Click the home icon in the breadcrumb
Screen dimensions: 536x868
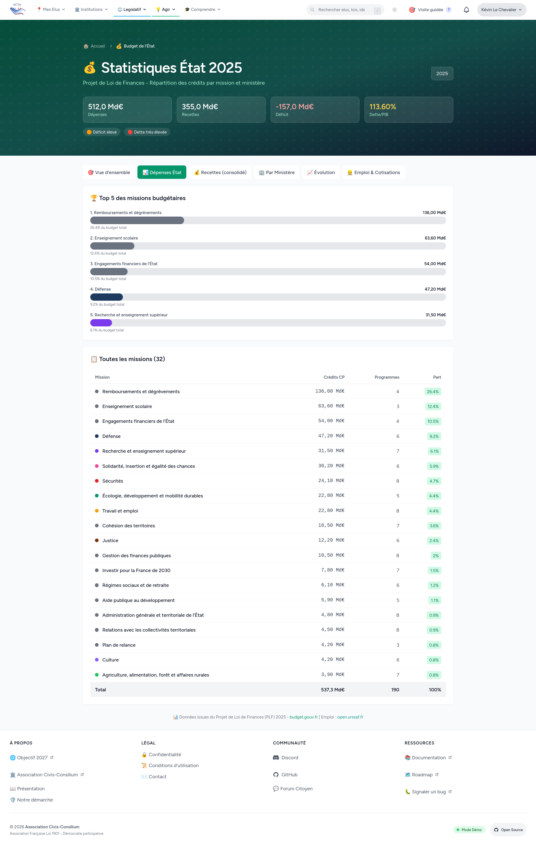point(86,46)
